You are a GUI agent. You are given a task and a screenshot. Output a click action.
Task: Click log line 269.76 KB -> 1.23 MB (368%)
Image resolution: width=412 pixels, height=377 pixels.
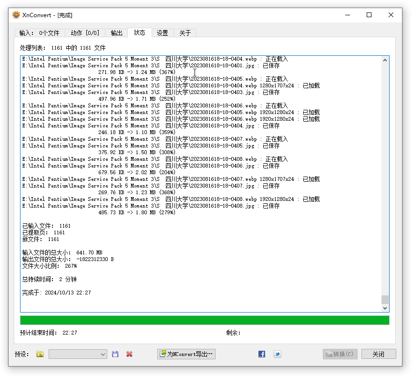pyautogui.click(x=137, y=192)
